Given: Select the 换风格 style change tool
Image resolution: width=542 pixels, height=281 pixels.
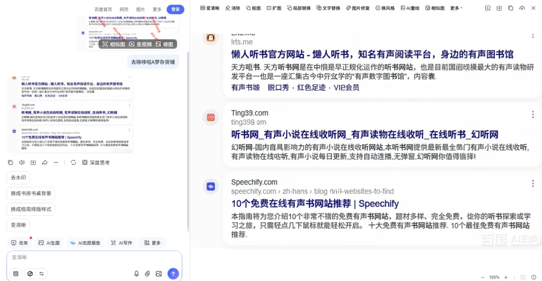Looking at the screenshot, I should click(x=385, y=9).
